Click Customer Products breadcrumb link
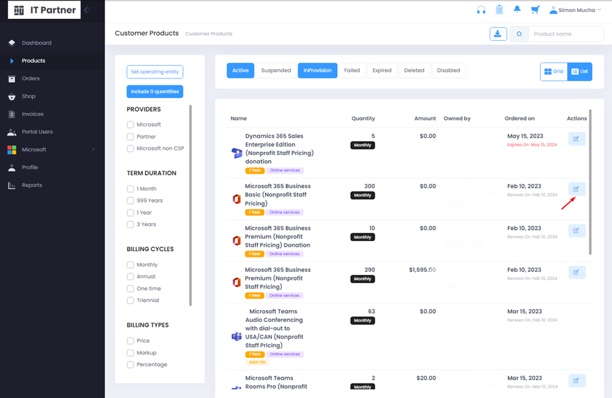612x398 pixels. coord(209,34)
